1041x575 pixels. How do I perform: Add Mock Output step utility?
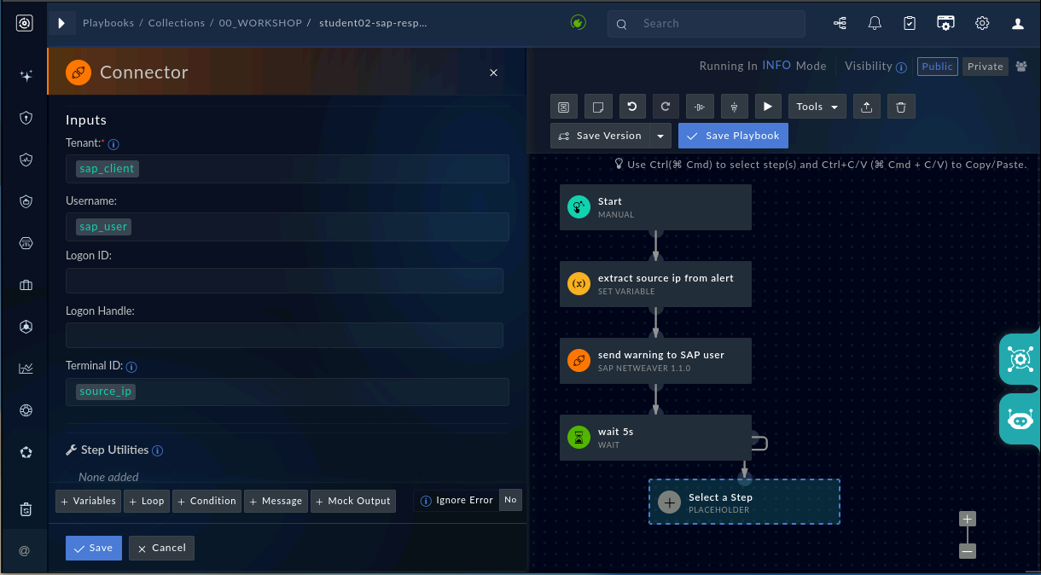click(x=353, y=501)
